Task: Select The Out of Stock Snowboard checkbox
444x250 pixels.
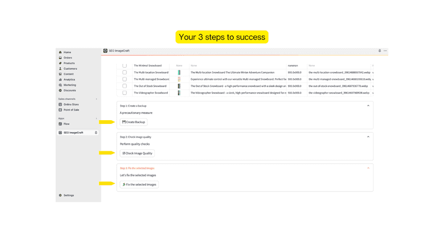Action: click(x=124, y=86)
